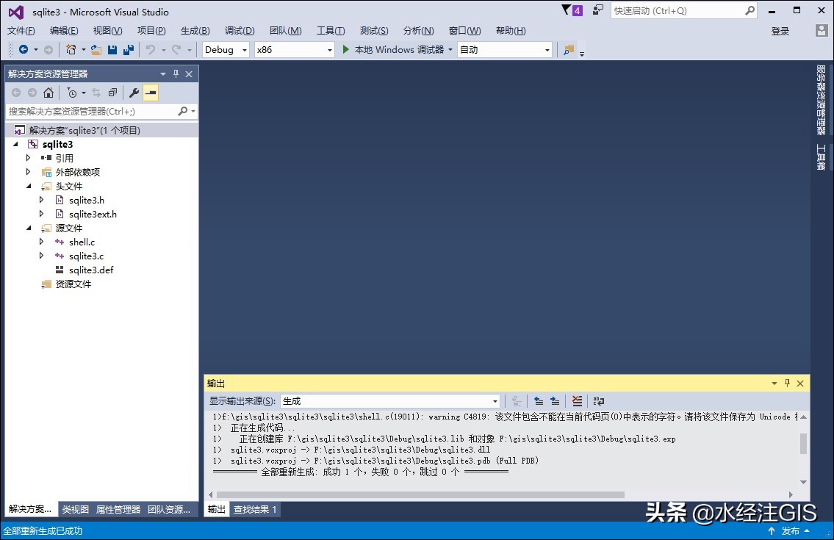
Task: Open the Output panel window position dropdown arrow
Action: tap(774, 383)
